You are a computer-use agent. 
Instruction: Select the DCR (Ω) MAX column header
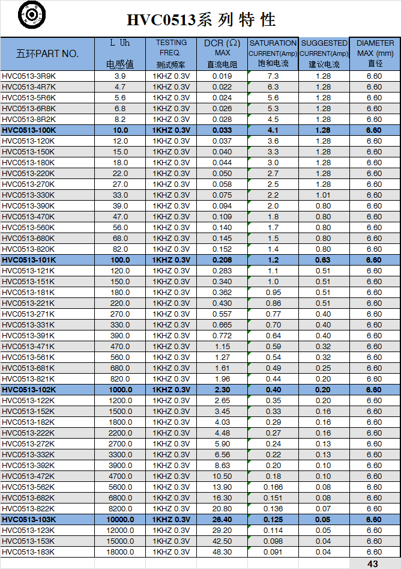pyautogui.click(x=222, y=53)
